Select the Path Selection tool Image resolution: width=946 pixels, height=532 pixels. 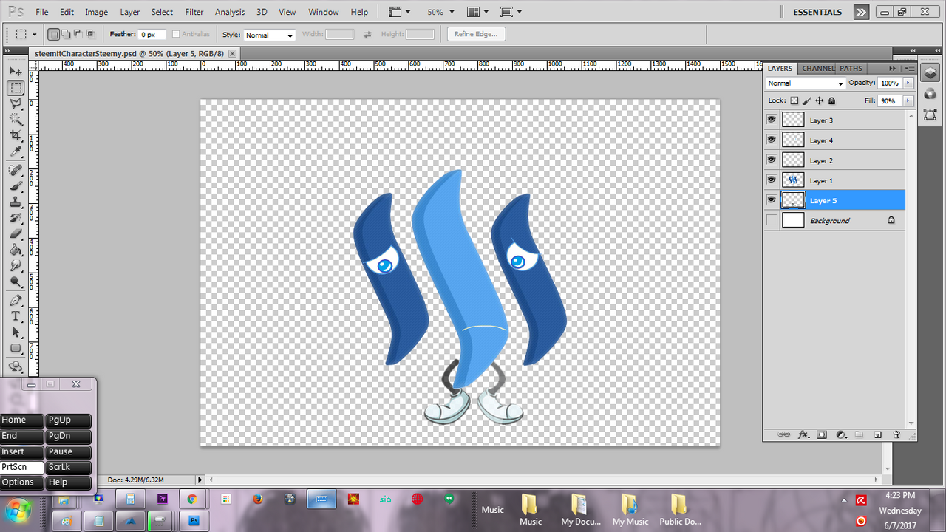tap(16, 332)
